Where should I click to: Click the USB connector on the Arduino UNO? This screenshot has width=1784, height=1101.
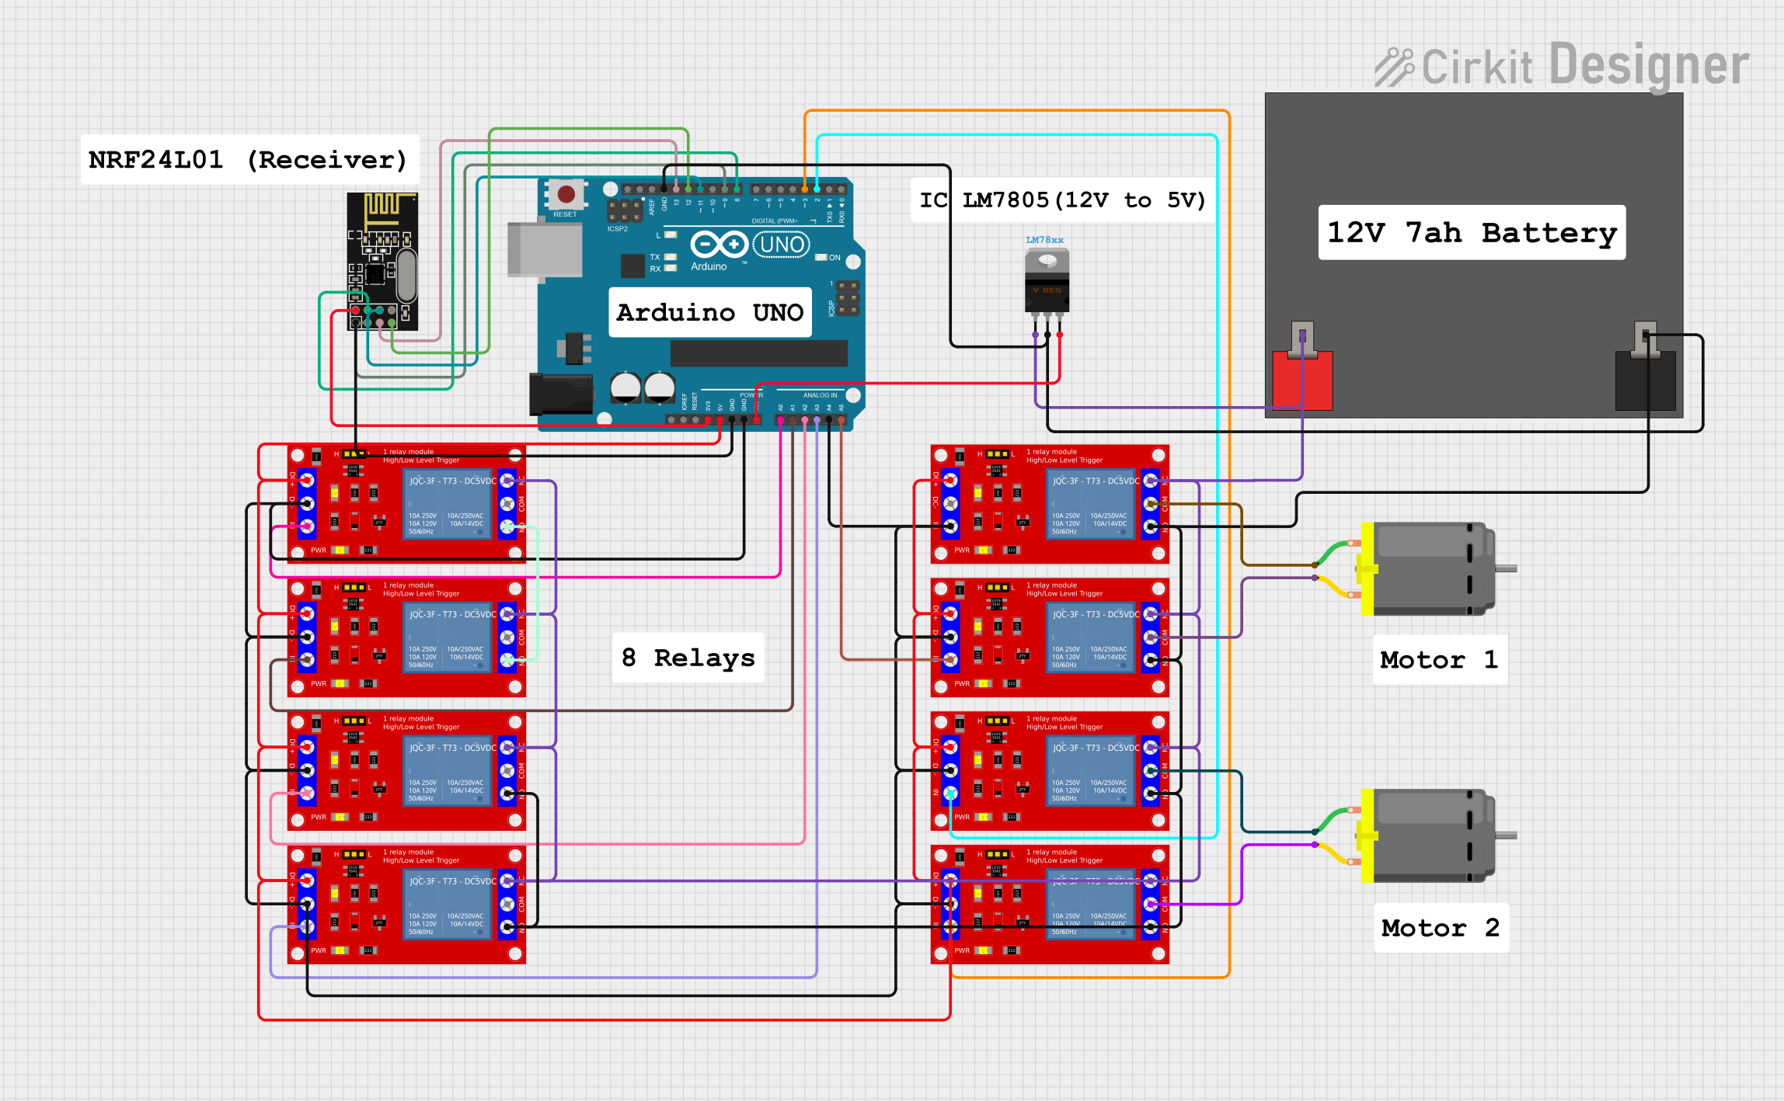click(544, 248)
